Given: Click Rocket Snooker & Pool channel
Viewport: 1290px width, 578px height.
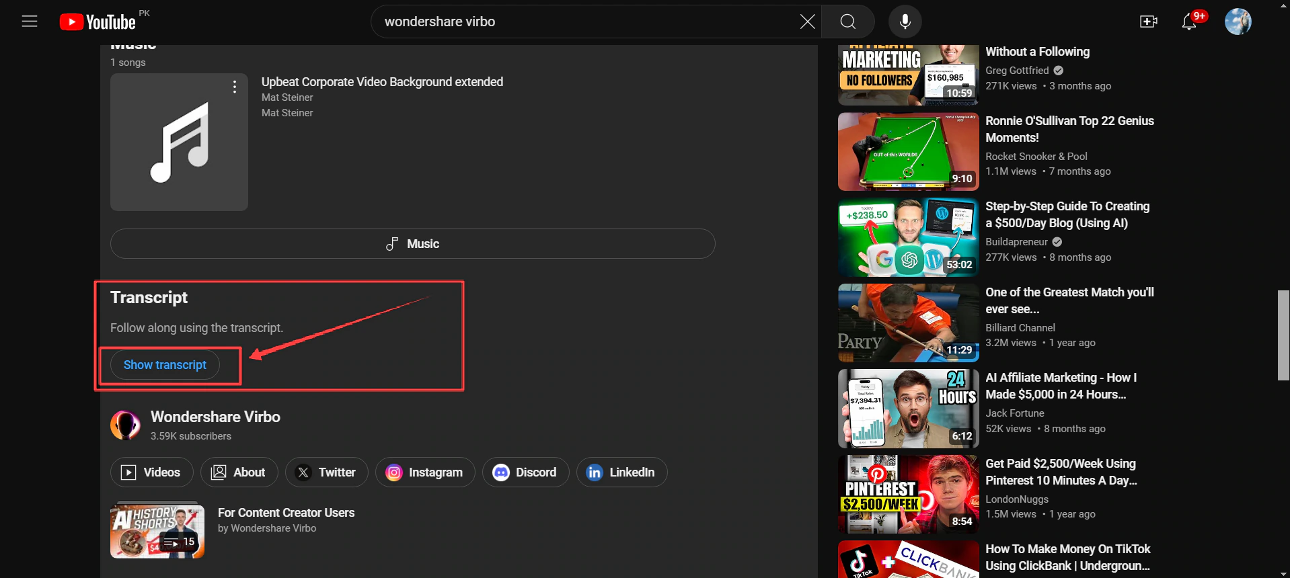Looking at the screenshot, I should (x=1036, y=156).
